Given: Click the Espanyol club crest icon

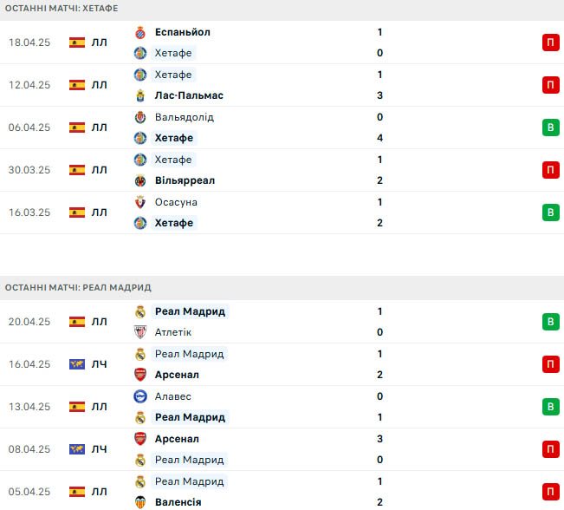Looking at the screenshot, I should tap(140, 32).
